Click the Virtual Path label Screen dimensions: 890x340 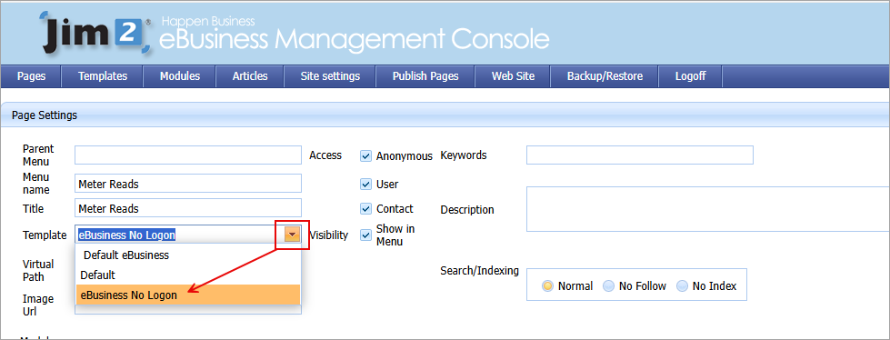[x=38, y=270]
